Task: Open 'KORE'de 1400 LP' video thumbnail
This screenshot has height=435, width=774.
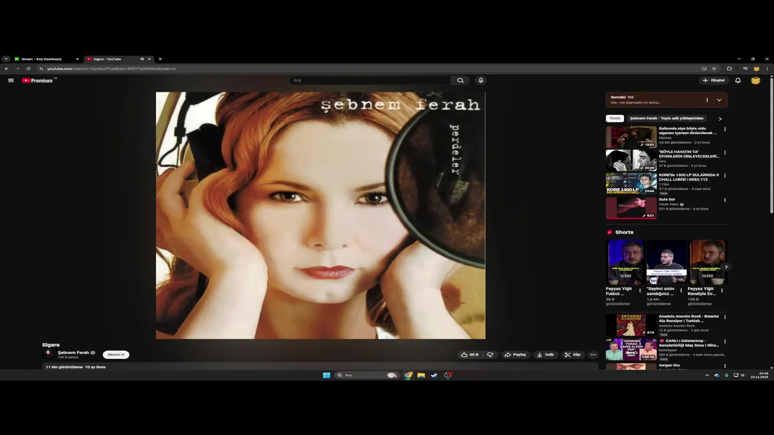Action: tap(631, 184)
